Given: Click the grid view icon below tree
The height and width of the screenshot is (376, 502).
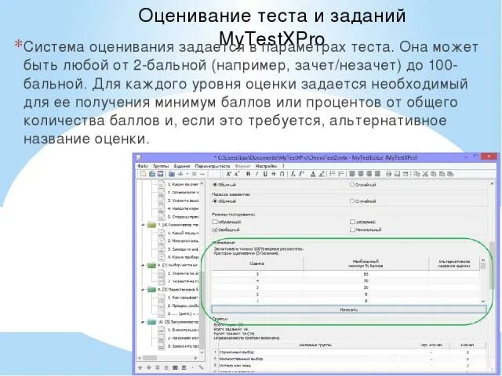Looking at the screenshot, I should tap(175, 367).
